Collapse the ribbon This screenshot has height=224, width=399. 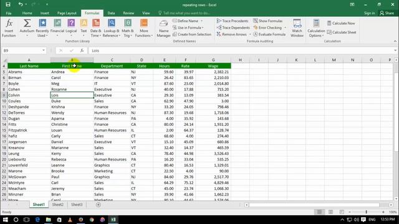tap(395, 41)
